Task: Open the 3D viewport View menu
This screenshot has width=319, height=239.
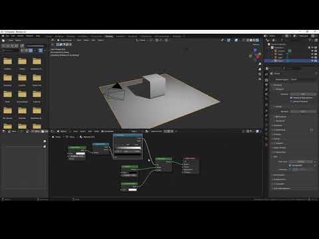Action: (x=79, y=40)
